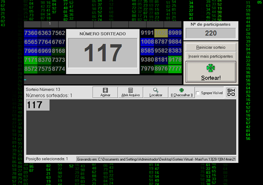Enable the Sempre Visível checkbox

(198, 93)
